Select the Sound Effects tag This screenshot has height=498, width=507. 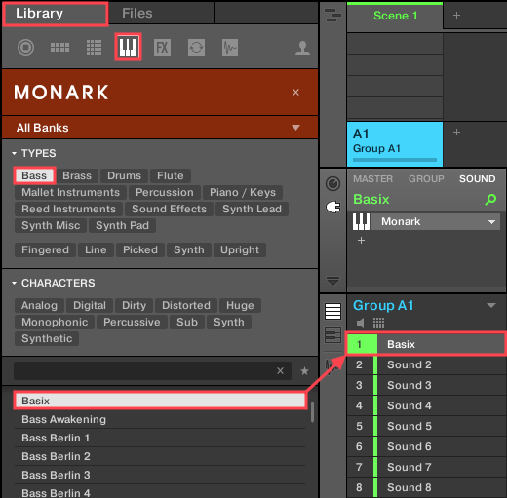tap(169, 209)
